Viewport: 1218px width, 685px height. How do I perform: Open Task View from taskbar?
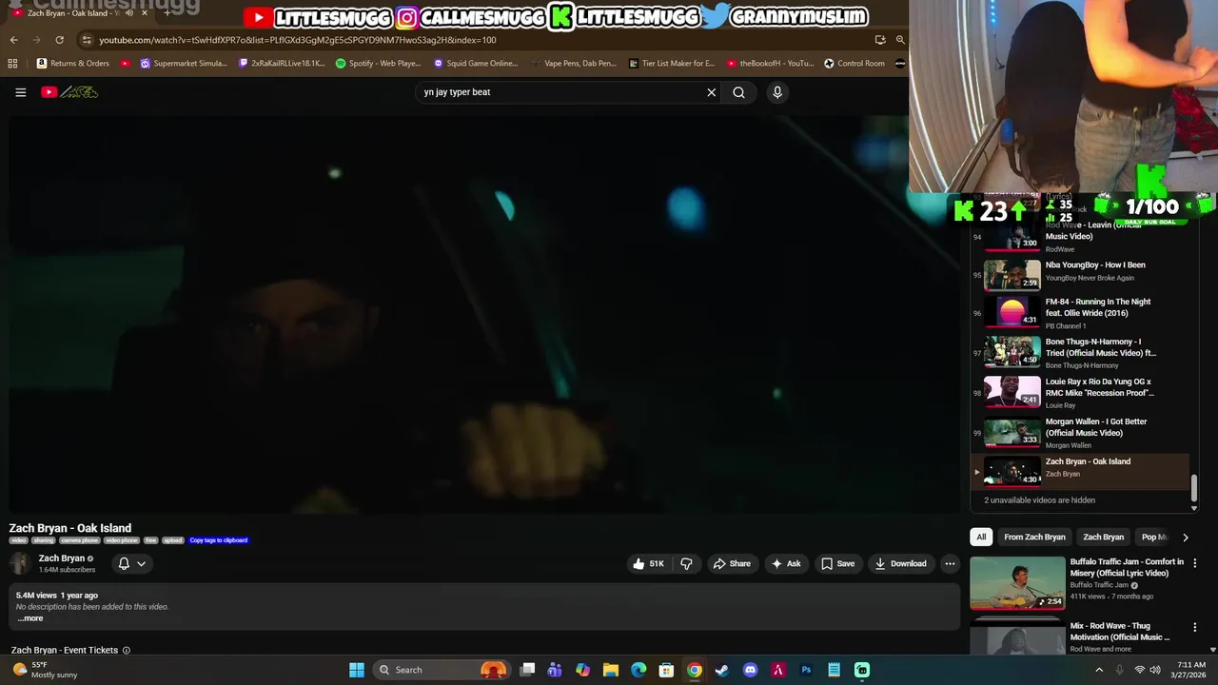click(527, 670)
